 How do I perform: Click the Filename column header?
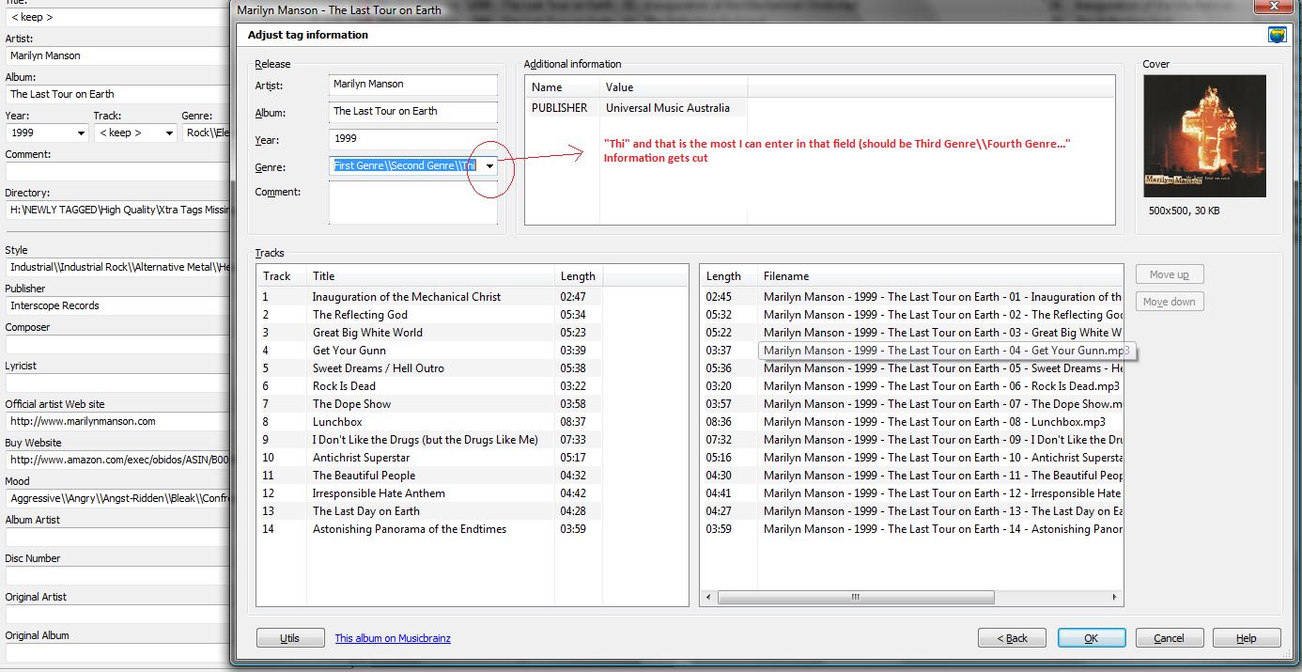tap(940, 276)
